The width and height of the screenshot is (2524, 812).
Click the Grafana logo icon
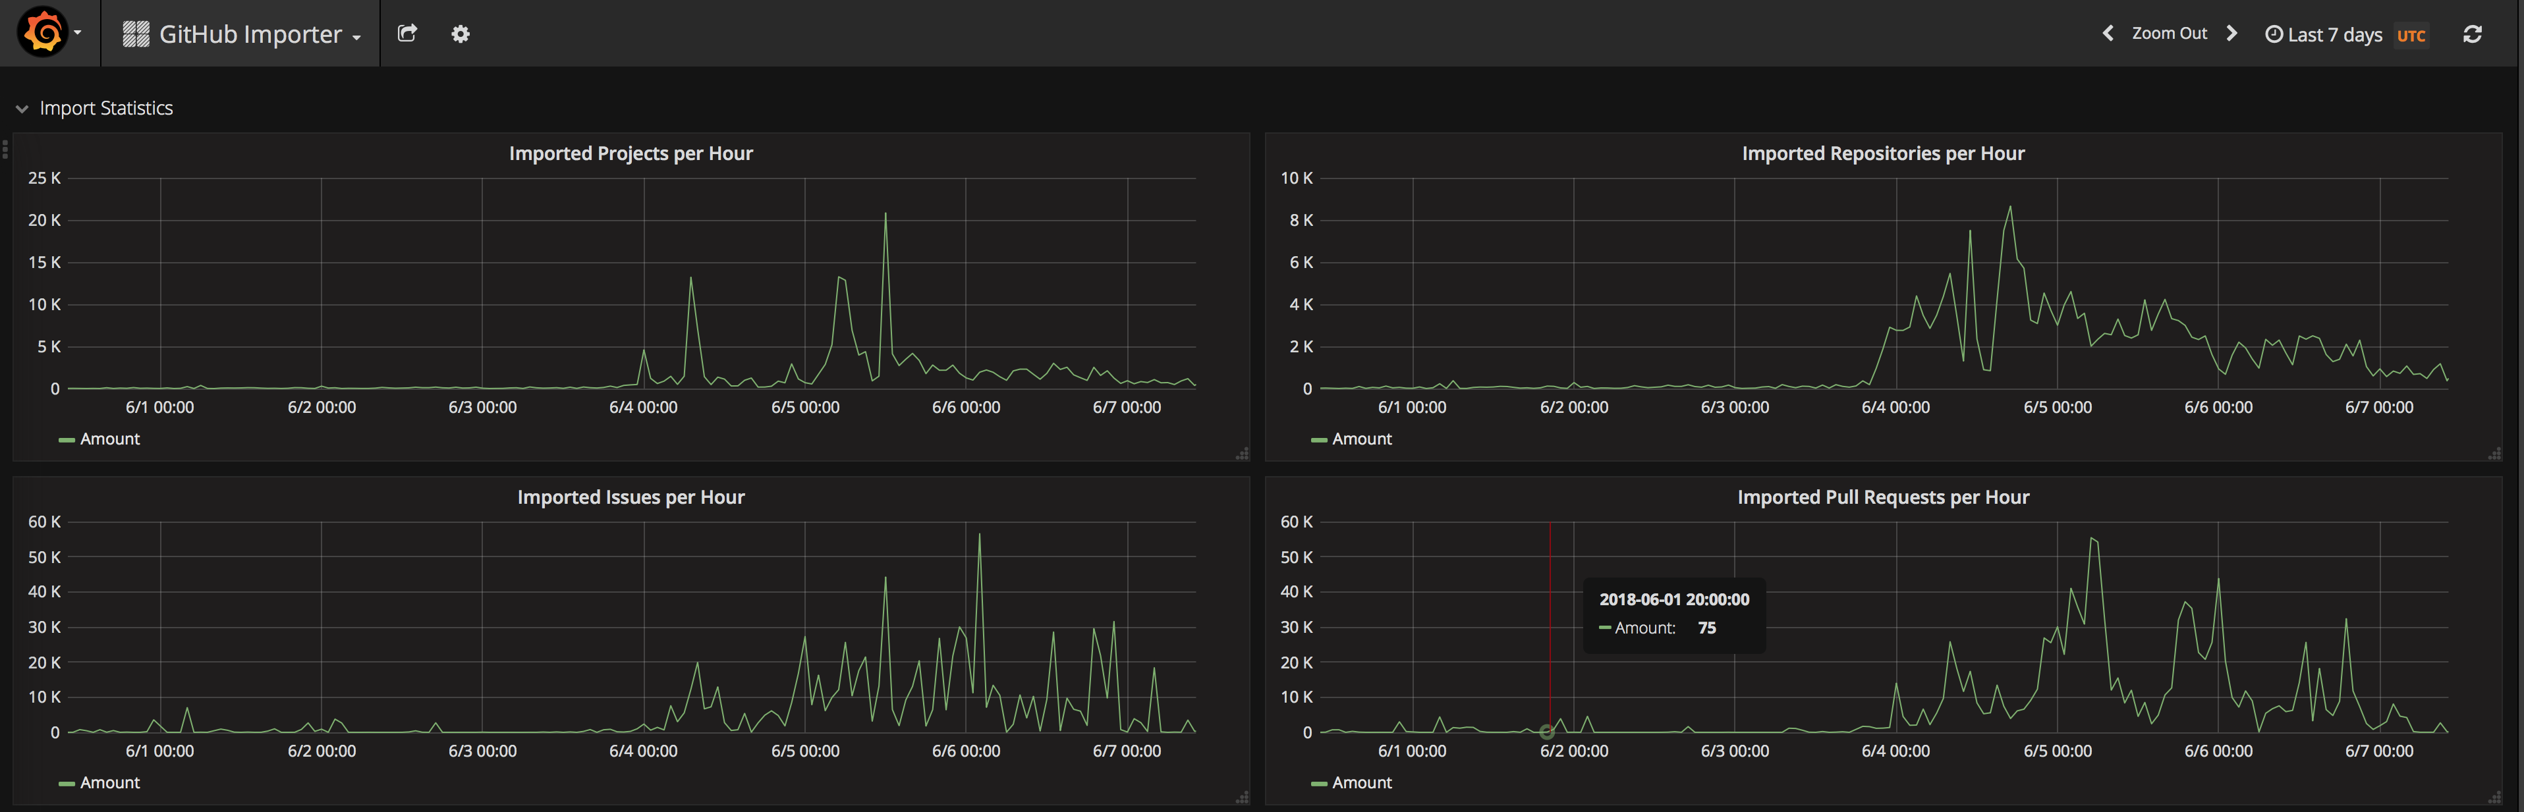tap(43, 34)
